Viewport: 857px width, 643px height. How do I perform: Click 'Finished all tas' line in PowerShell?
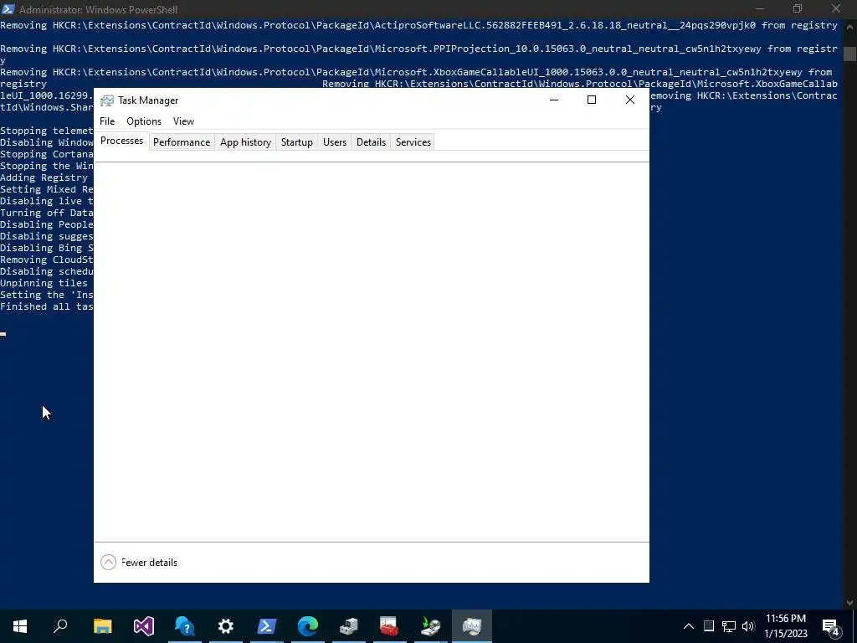tap(47, 306)
